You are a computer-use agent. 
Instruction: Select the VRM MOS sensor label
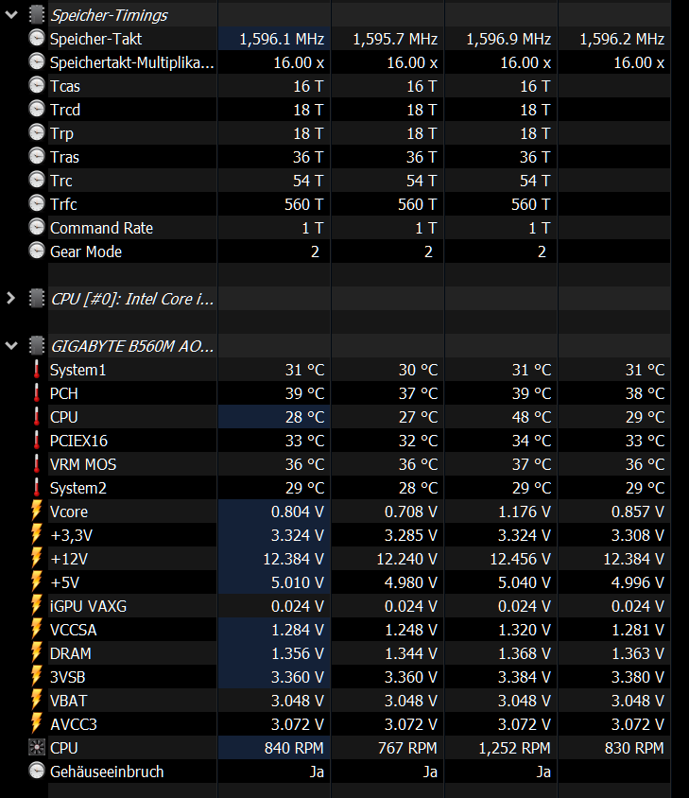(x=83, y=464)
